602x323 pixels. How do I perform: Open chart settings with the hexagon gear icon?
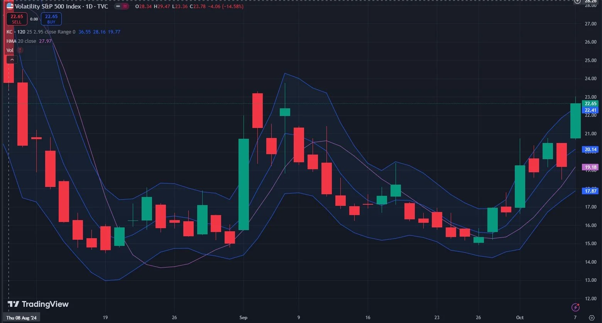592,318
